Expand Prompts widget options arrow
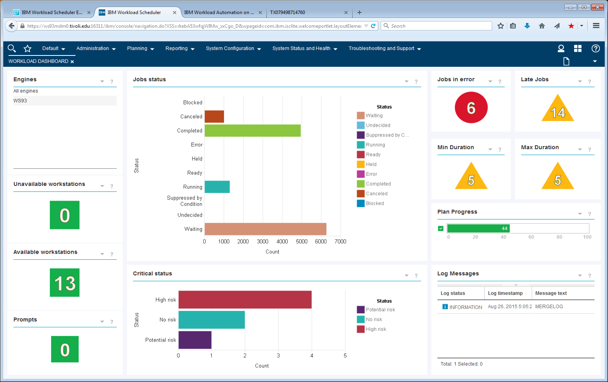Viewport: 608px width, 382px height. pyautogui.click(x=102, y=322)
